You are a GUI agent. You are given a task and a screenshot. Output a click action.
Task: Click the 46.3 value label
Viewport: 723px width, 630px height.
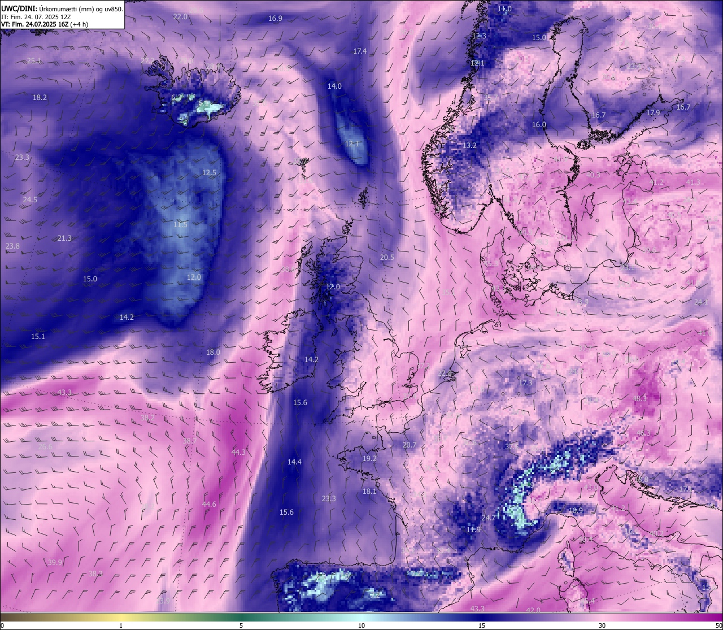pos(643,434)
